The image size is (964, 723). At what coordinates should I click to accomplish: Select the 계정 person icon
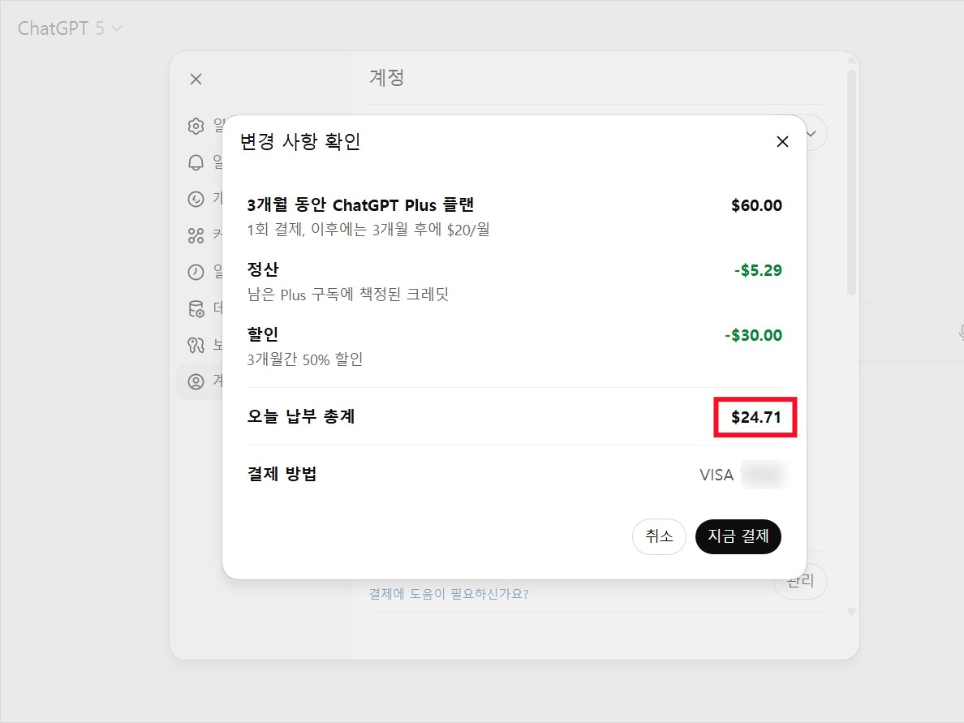(x=196, y=381)
